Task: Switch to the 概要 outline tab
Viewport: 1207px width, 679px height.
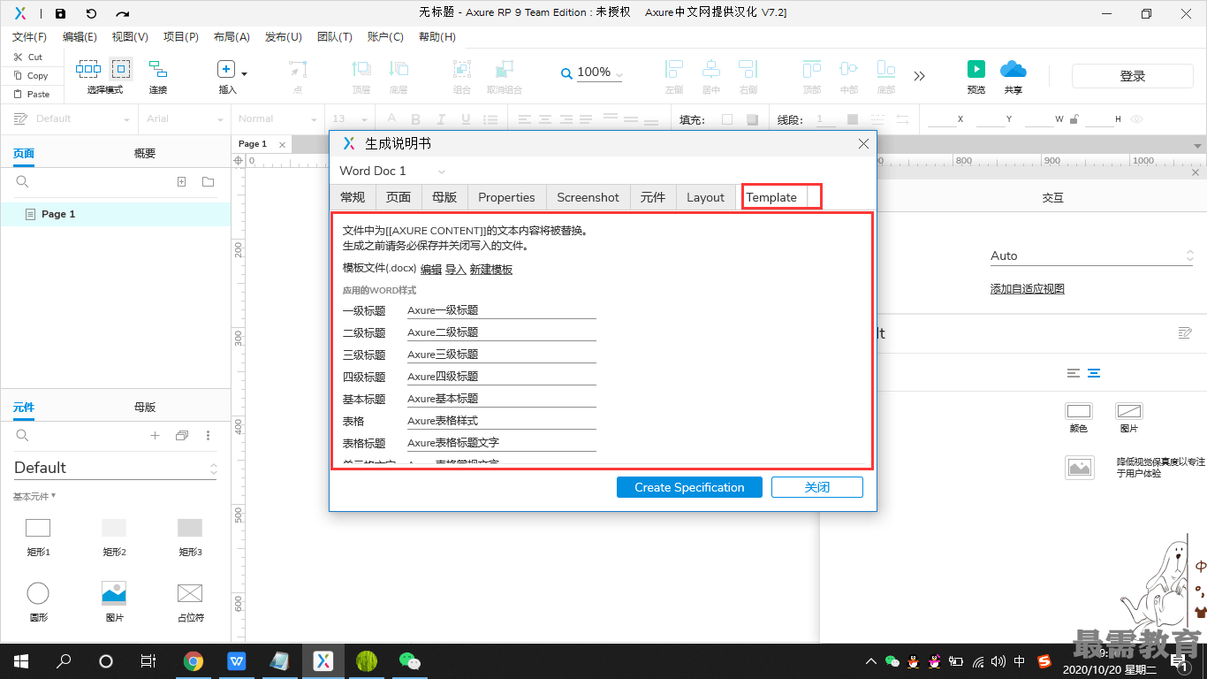Action: coord(145,153)
